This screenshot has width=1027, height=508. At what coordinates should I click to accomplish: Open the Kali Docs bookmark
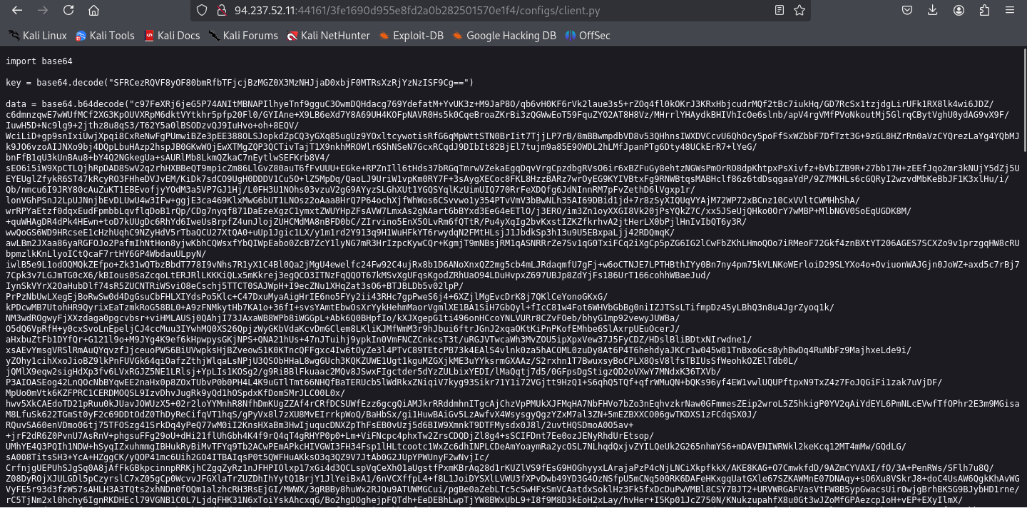point(171,36)
